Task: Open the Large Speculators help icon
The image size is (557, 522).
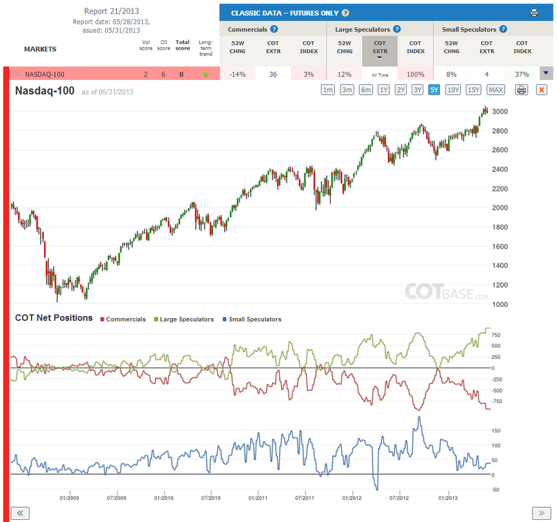Action: [397, 29]
